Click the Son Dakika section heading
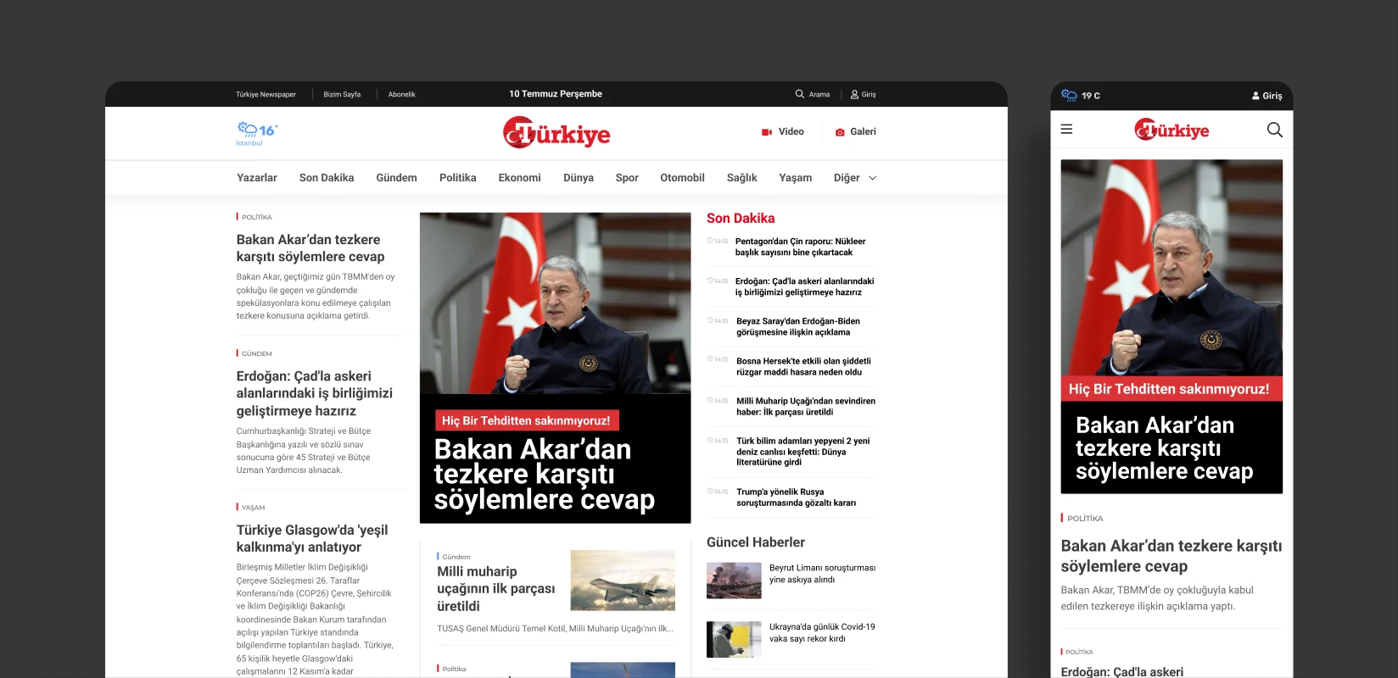1398x678 pixels. click(741, 218)
